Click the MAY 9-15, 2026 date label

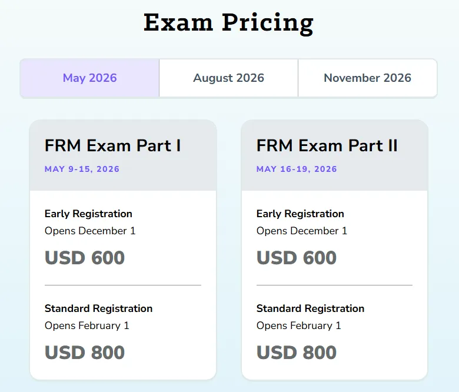click(82, 169)
